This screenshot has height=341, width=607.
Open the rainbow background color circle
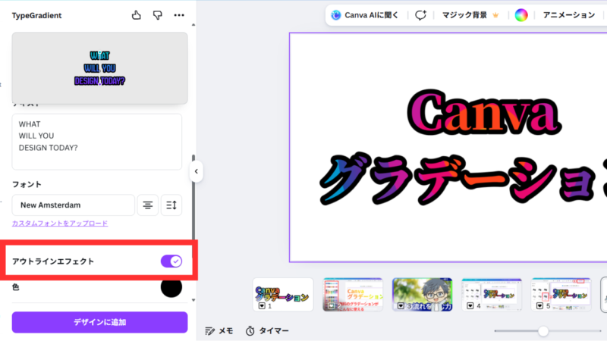(521, 15)
